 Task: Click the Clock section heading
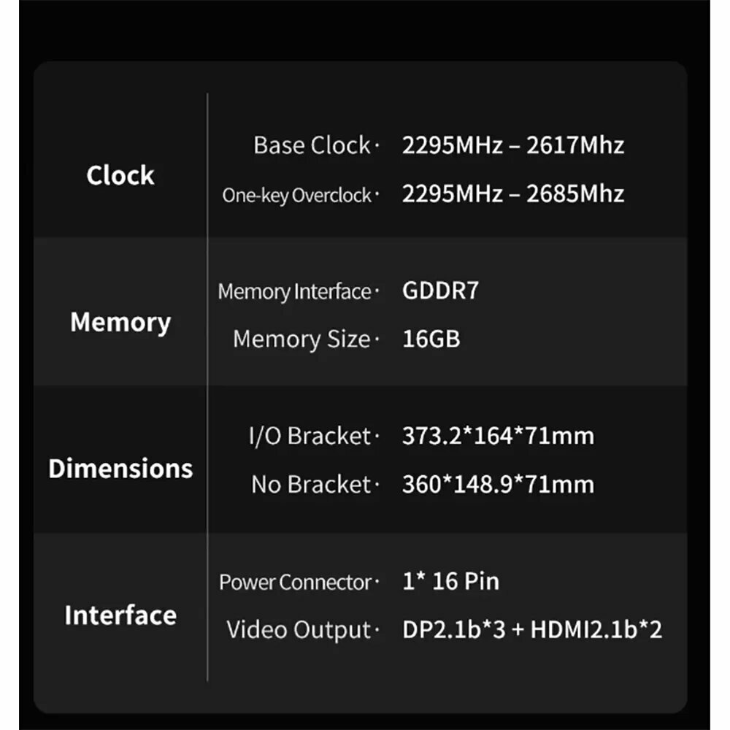click(120, 175)
